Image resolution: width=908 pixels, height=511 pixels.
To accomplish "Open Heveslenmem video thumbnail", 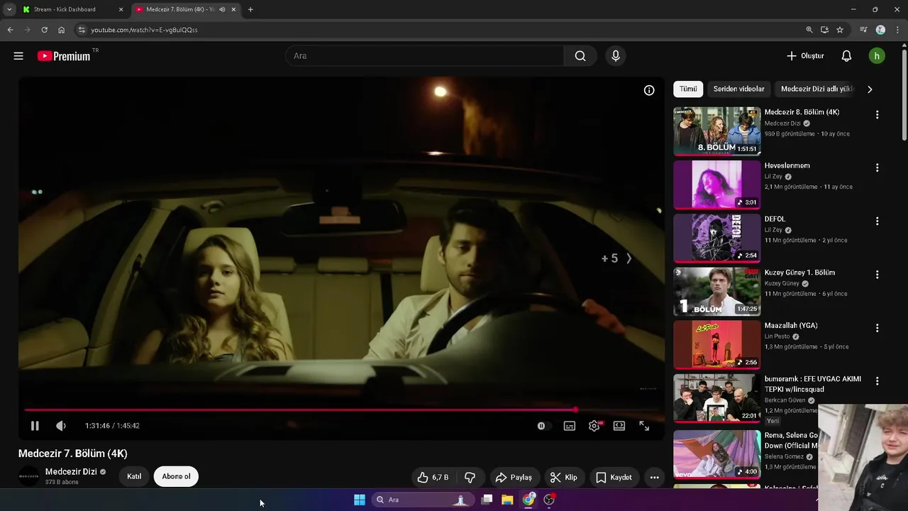I will [717, 185].
